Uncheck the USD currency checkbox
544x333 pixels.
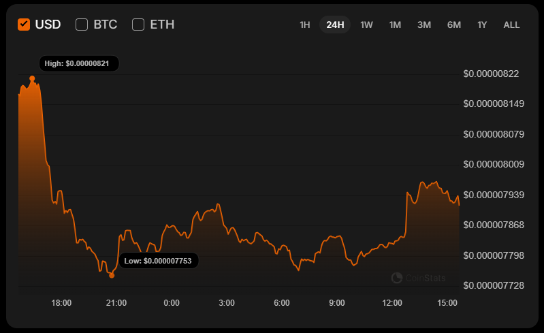click(x=24, y=25)
